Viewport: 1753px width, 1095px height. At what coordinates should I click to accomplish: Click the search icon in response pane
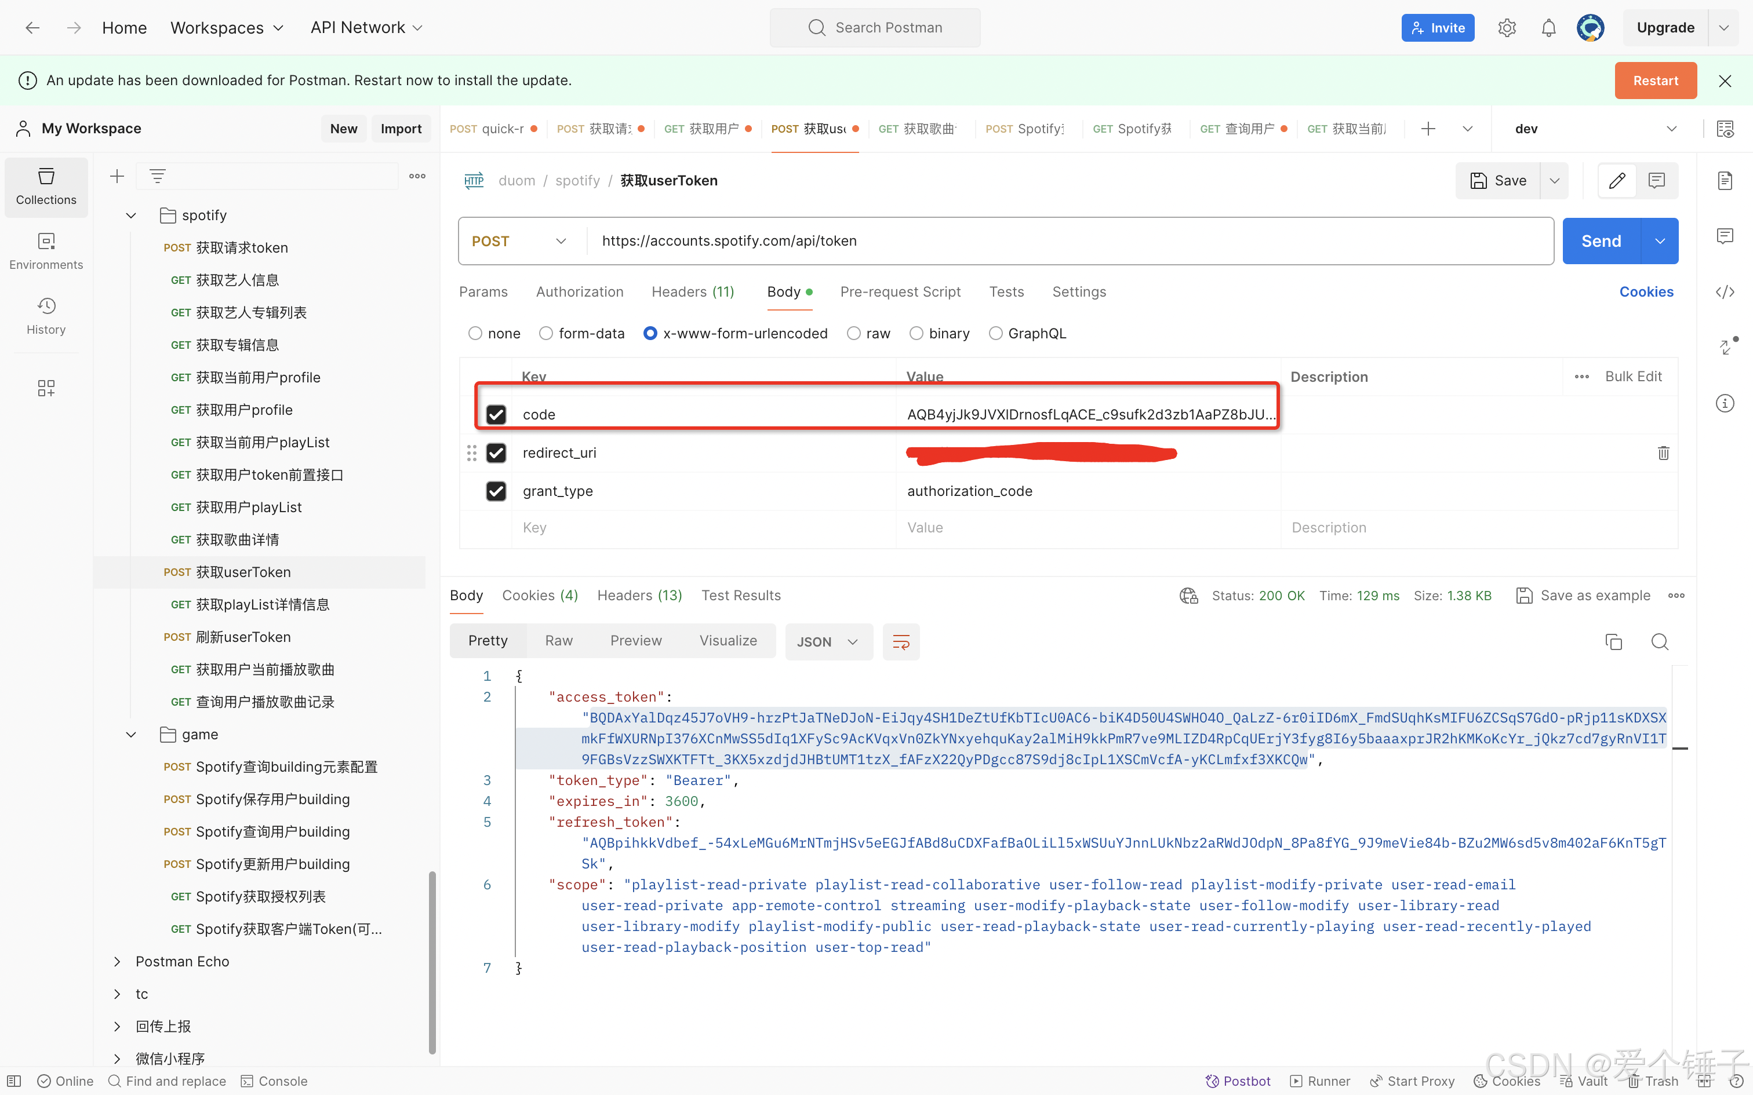point(1660,642)
